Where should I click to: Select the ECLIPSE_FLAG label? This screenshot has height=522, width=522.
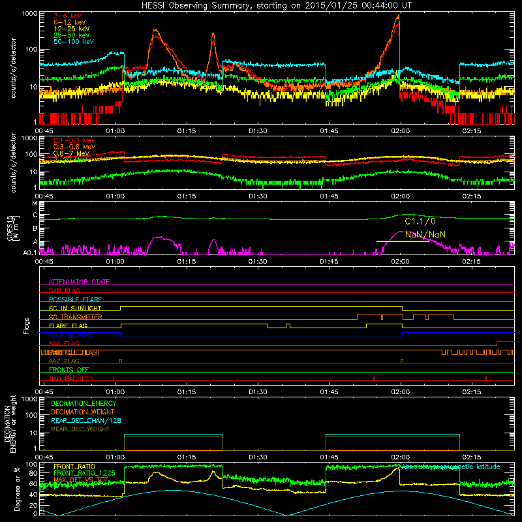pos(71,335)
